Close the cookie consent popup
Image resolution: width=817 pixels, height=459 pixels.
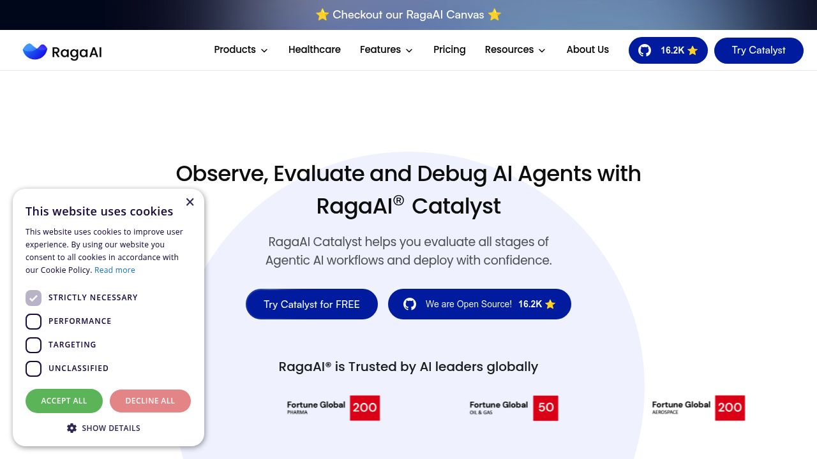pos(190,202)
